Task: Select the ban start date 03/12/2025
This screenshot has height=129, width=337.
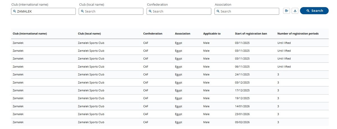Action: click(242, 83)
